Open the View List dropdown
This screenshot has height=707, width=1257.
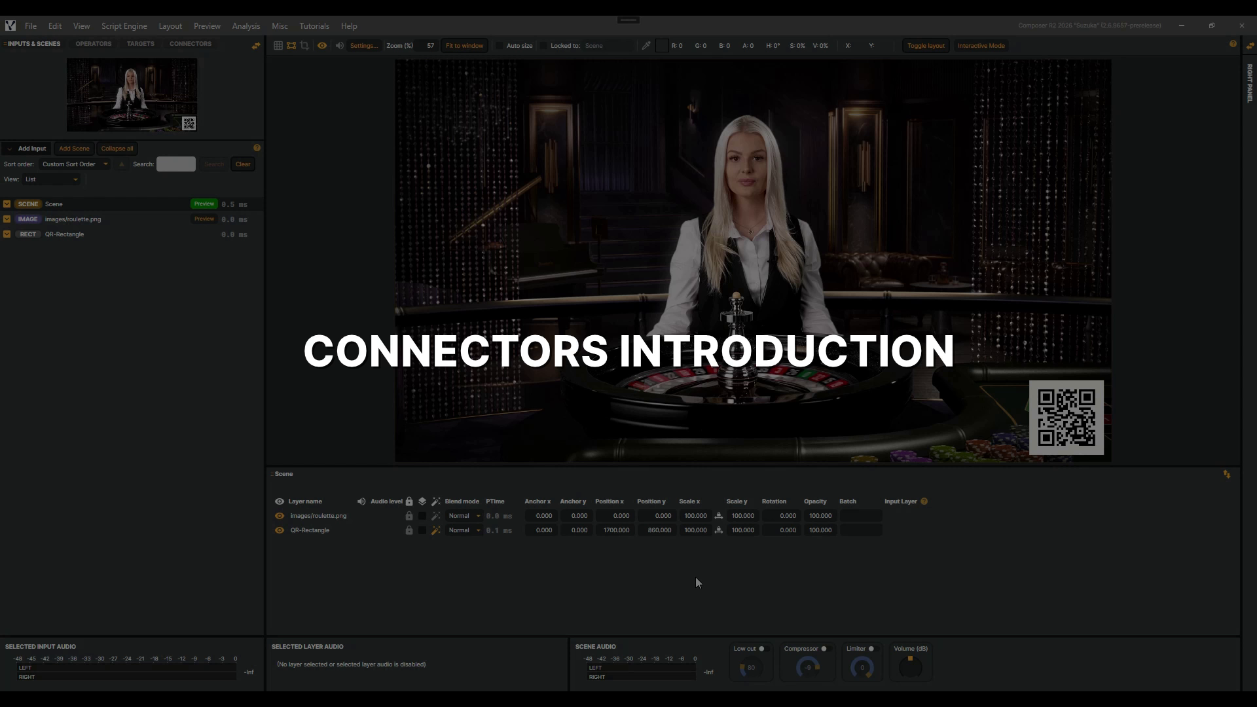click(x=52, y=179)
